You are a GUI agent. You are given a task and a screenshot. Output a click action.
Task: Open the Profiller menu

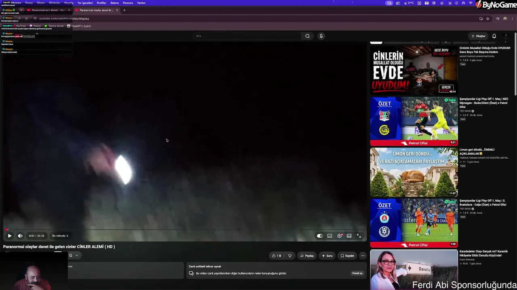pos(101,3)
